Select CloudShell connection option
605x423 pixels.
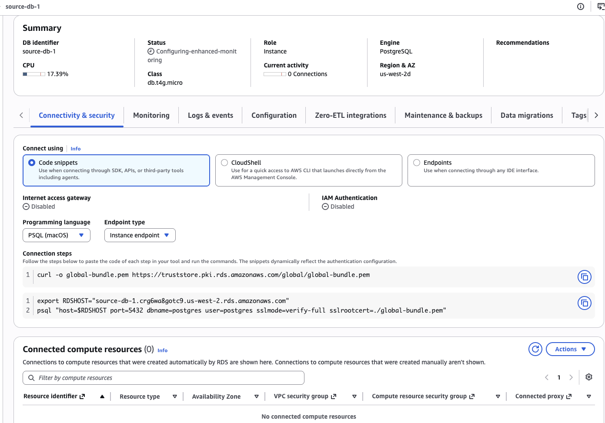[x=309, y=170]
